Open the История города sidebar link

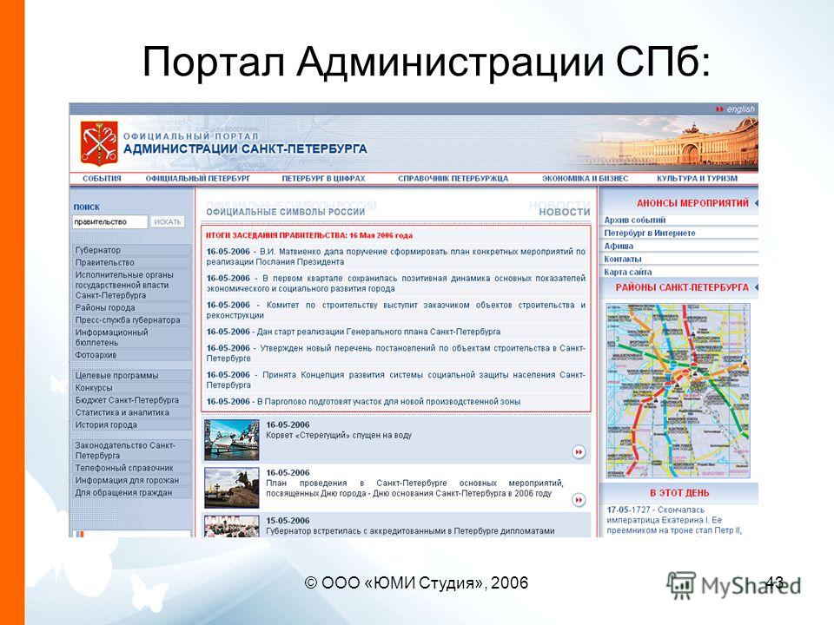point(131,424)
